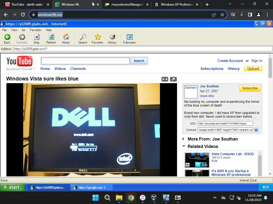Open Chrome three-dot menu

[267, 15]
